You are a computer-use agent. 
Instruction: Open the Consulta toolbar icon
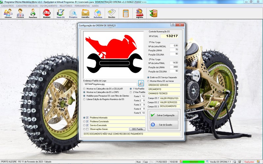click(85, 13)
